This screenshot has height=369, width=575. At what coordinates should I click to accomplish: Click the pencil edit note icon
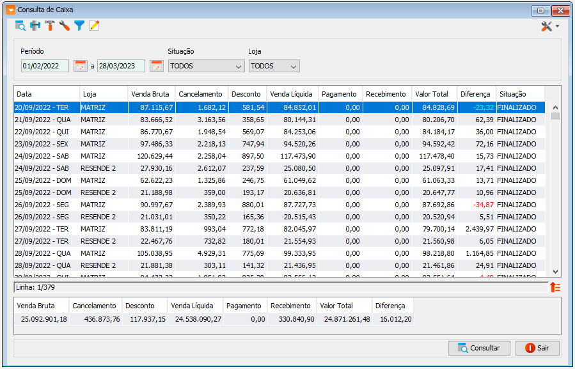[94, 26]
